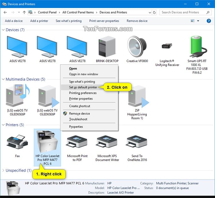215x198 pixels.
Task: Select the Logitech Unifying Receiver device
Action: [167, 46]
